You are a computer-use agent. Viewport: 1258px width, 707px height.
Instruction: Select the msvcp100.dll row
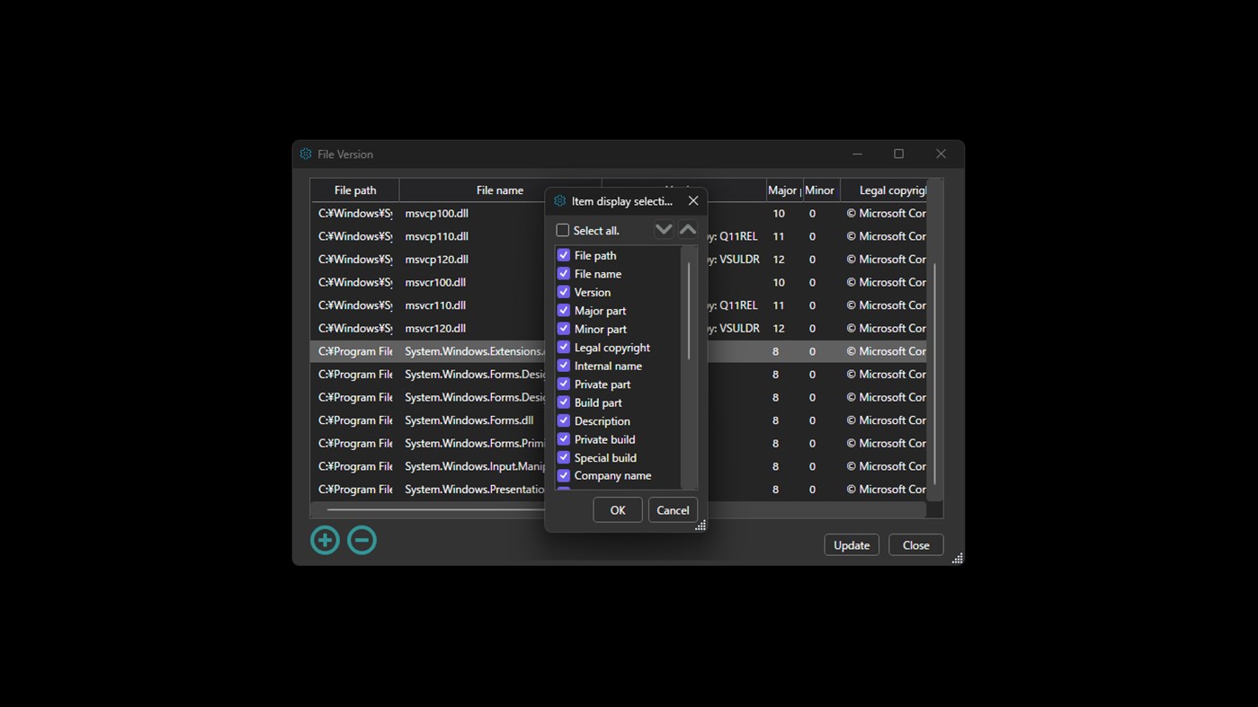437,213
